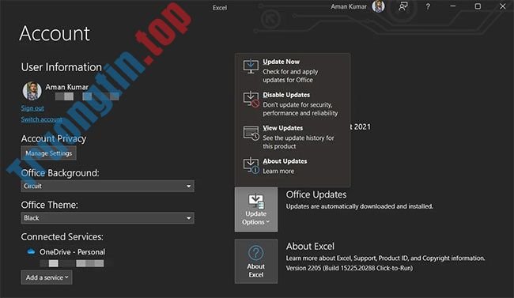The width and height of the screenshot is (514, 298).
Task: Click the Update Now monitor icon
Action: click(x=251, y=66)
